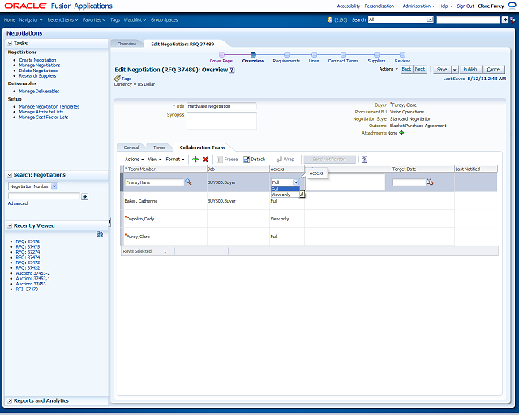Open Create Negotiation link
Viewport: 519px width, 415px height.
tap(38, 60)
